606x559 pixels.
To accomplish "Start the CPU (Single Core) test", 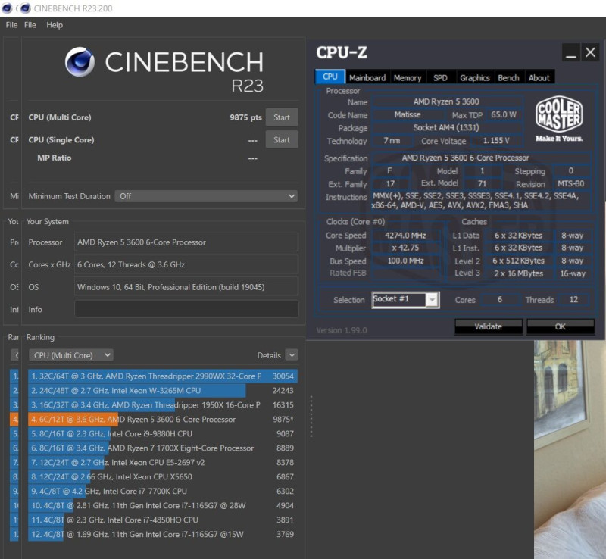I will [282, 140].
